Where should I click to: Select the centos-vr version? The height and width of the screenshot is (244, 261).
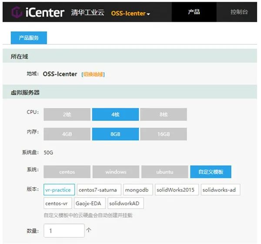coord(58,203)
